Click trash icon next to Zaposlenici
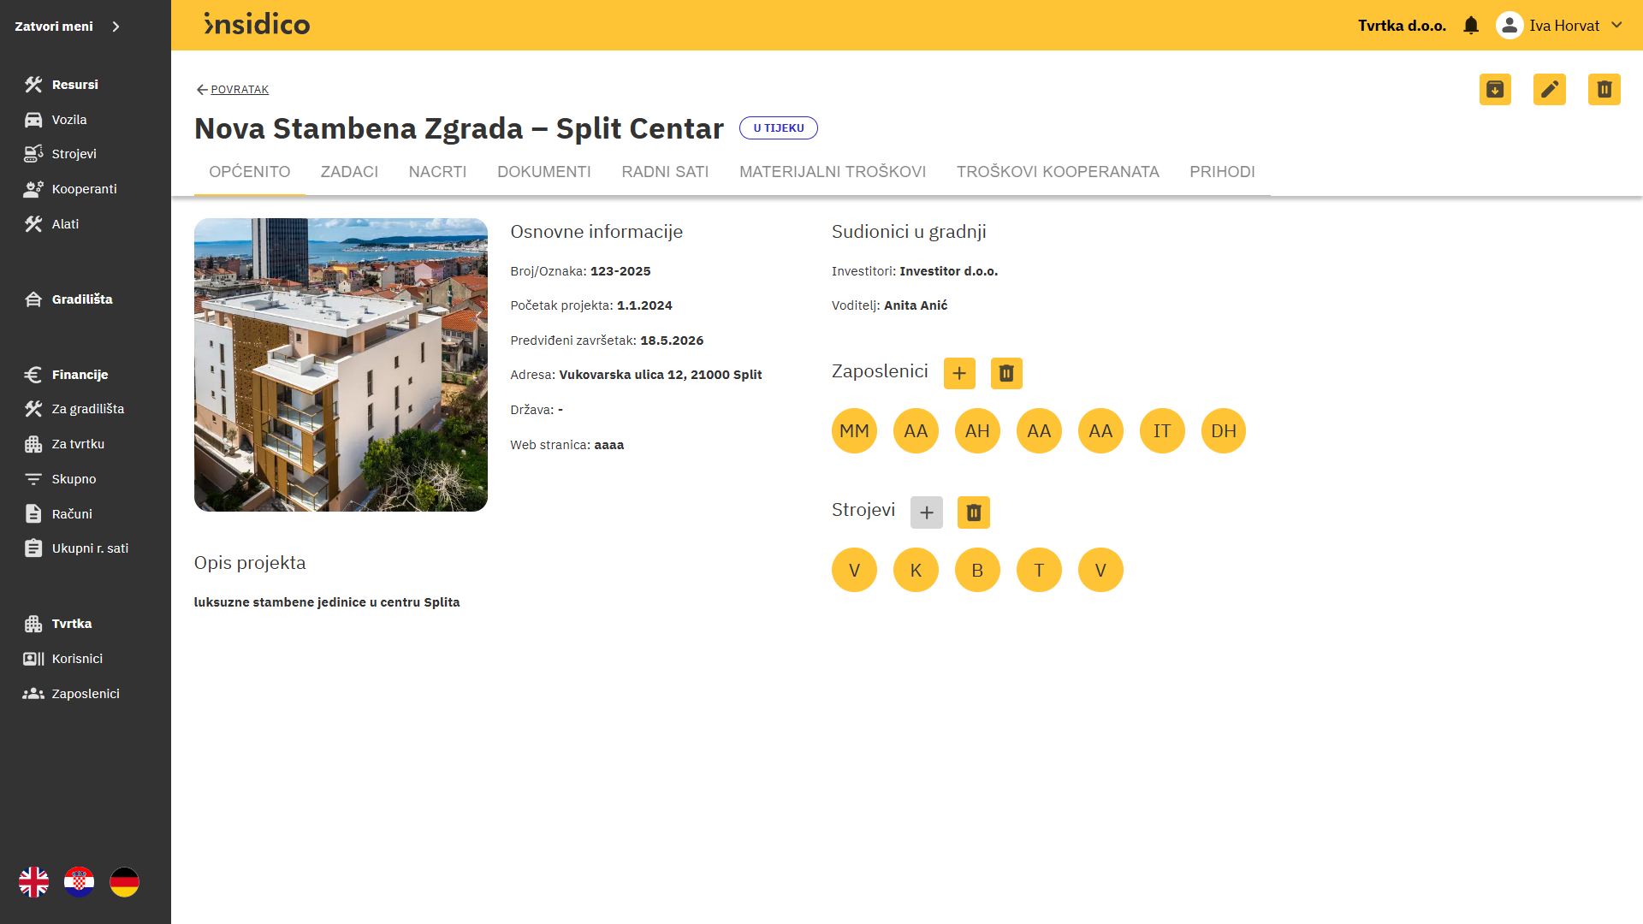This screenshot has width=1643, height=924. (x=1006, y=374)
